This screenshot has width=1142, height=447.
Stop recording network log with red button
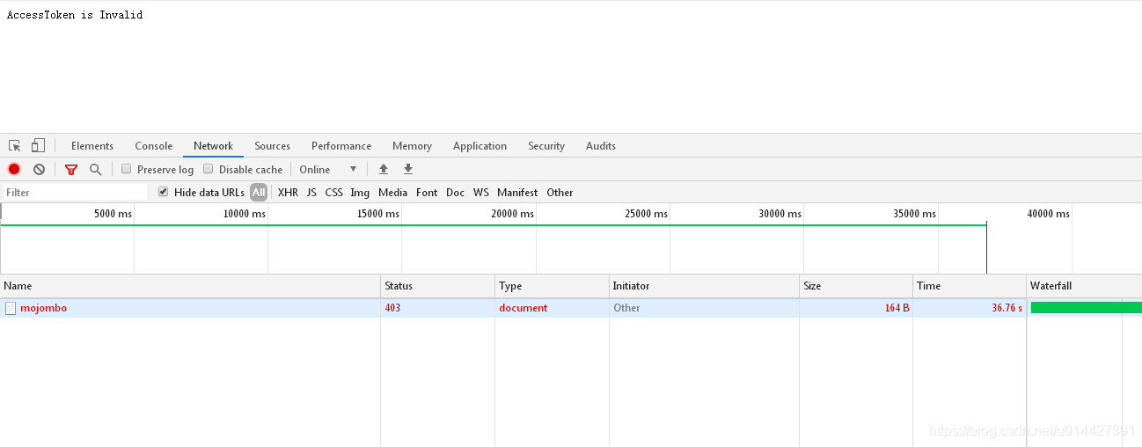coord(14,169)
